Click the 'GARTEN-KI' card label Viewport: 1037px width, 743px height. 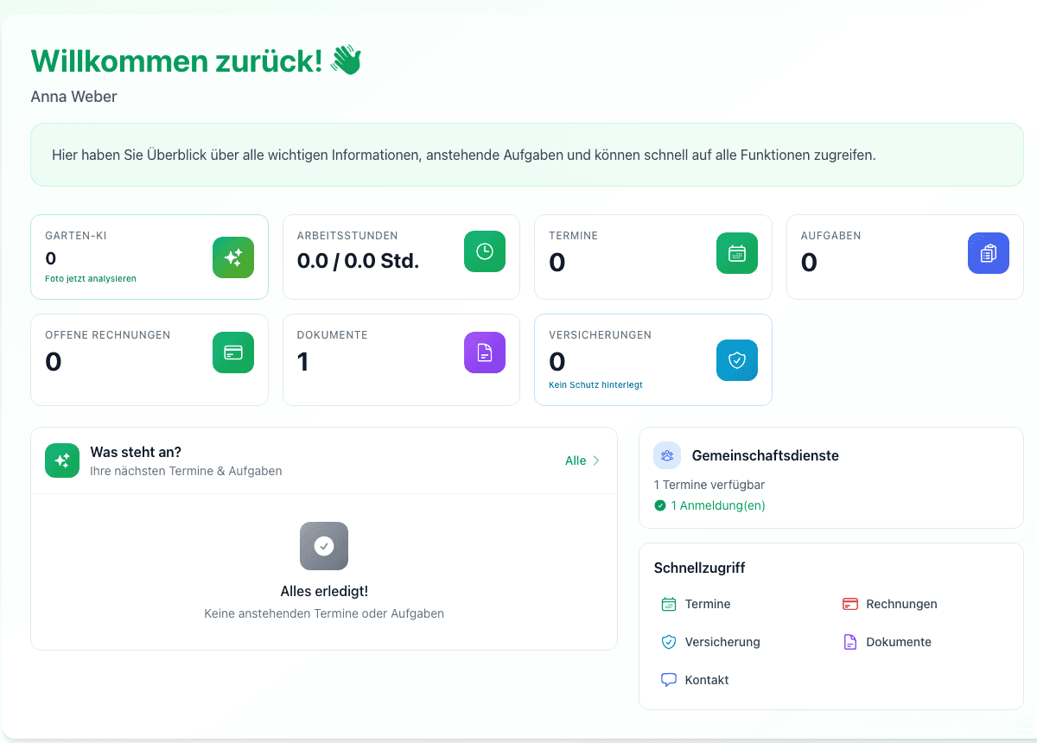(76, 236)
